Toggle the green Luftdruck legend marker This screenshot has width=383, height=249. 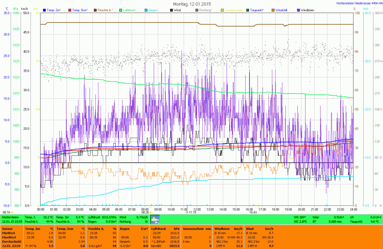(x=121, y=9)
